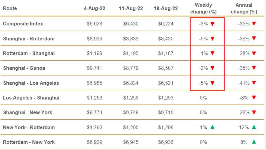Viewport: 266px width, 150px height.
Task: Click green arrow for New York - Rotterdam annual change
Action: (253, 127)
